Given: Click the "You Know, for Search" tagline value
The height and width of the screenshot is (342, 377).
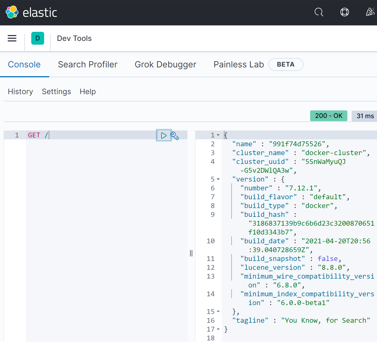Looking at the screenshot, I should [x=326, y=320].
